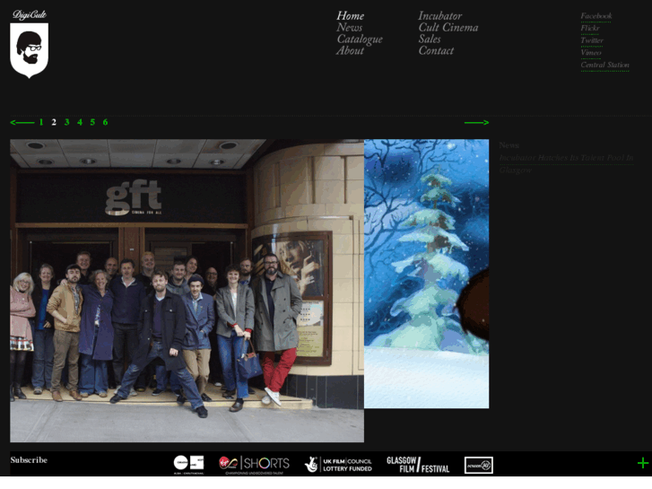Visit the Facebook link
This screenshot has width=652, height=489.
point(596,16)
